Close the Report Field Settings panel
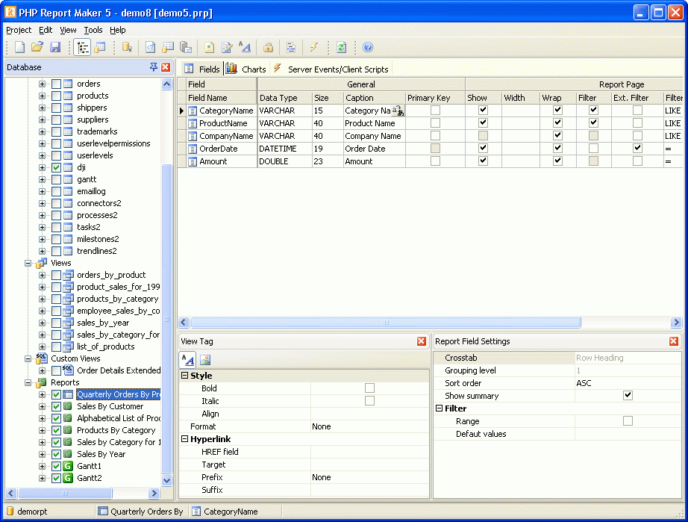Screen dimensions: 688x522 (x=674, y=341)
